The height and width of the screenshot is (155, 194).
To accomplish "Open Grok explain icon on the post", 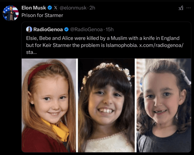I will coord(181,8).
